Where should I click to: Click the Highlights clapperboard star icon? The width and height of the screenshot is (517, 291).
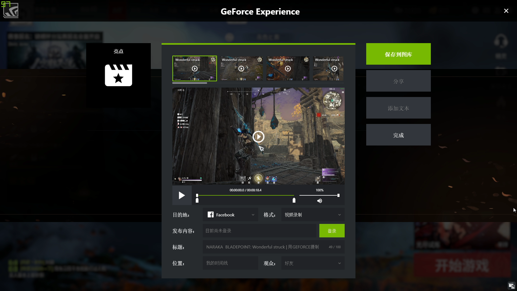118,75
